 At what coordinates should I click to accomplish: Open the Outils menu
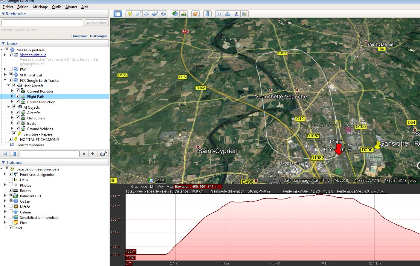pos(56,7)
